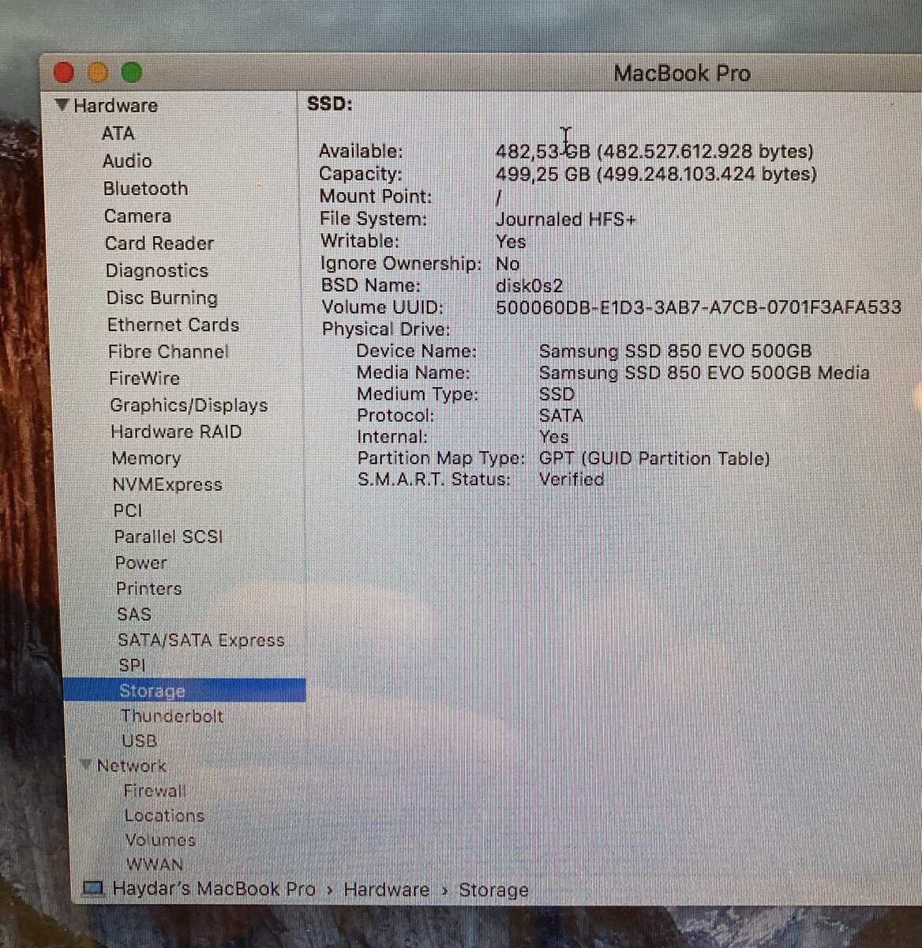922x948 pixels.
Task: Select SAS in the sidebar
Action: coord(134,614)
